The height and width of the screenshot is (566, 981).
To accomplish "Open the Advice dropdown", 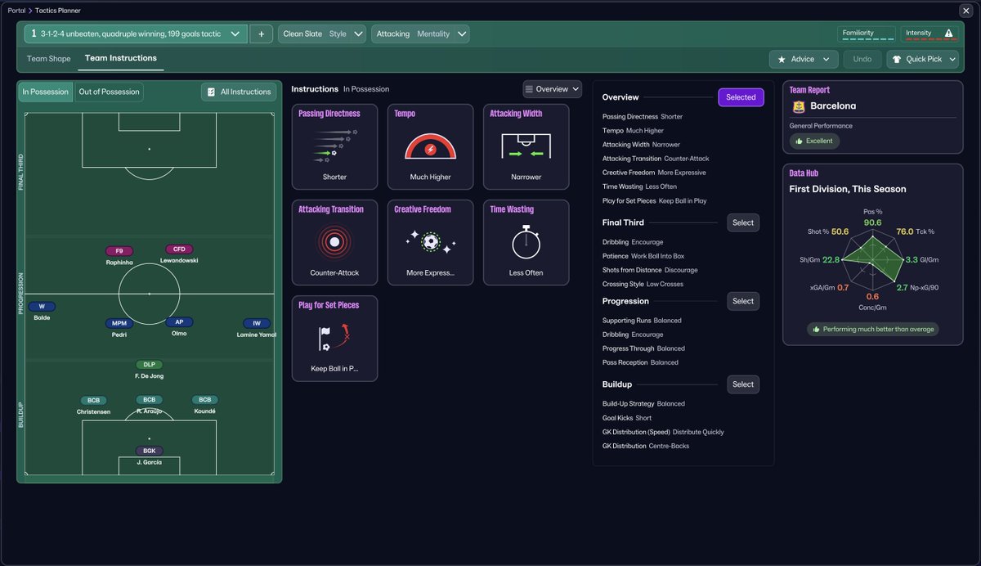I will [804, 60].
